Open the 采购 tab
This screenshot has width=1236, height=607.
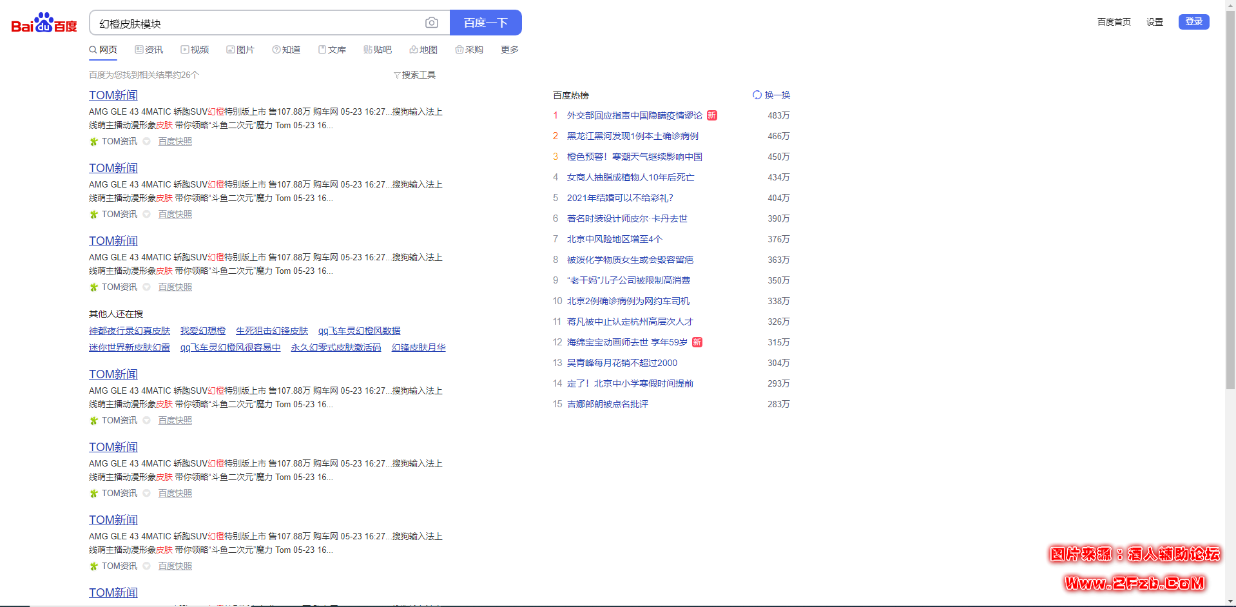point(469,50)
